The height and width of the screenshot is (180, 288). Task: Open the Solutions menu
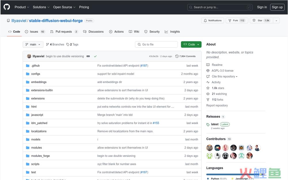(41, 7)
